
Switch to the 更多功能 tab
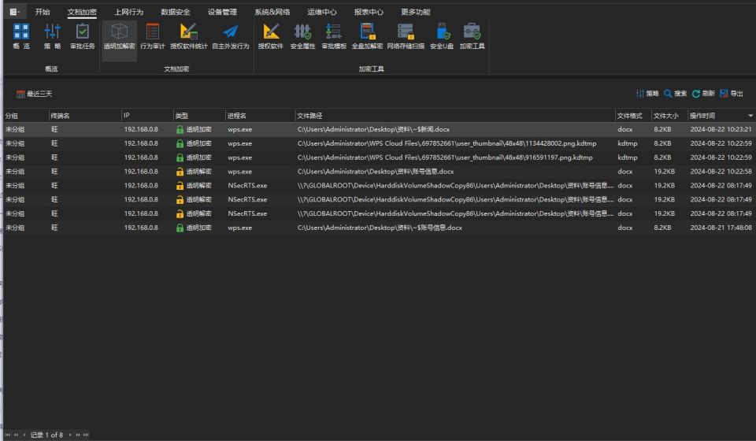click(416, 12)
